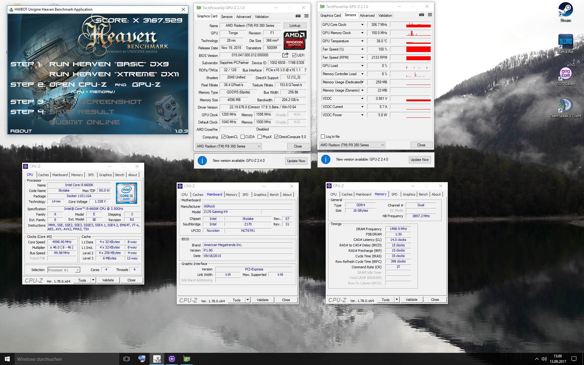Expand the GPU Temperature sensor dropdown
The image size is (584, 365).
[362, 41]
